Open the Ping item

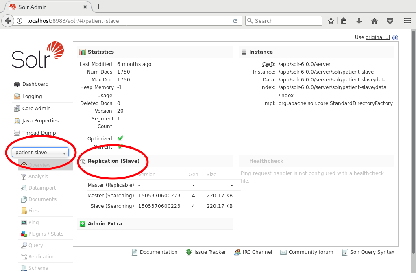coord(33,222)
